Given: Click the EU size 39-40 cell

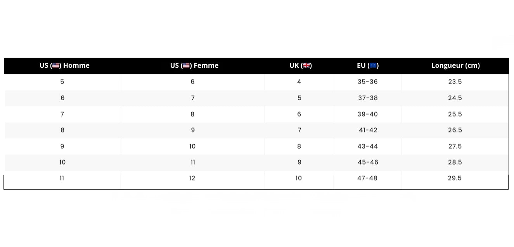Looking at the screenshot, I should [x=367, y=114].
